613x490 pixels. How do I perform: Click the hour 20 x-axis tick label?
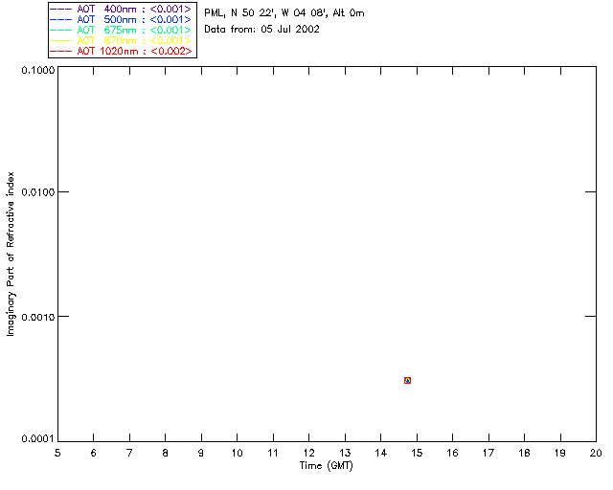tap(596, 453)
